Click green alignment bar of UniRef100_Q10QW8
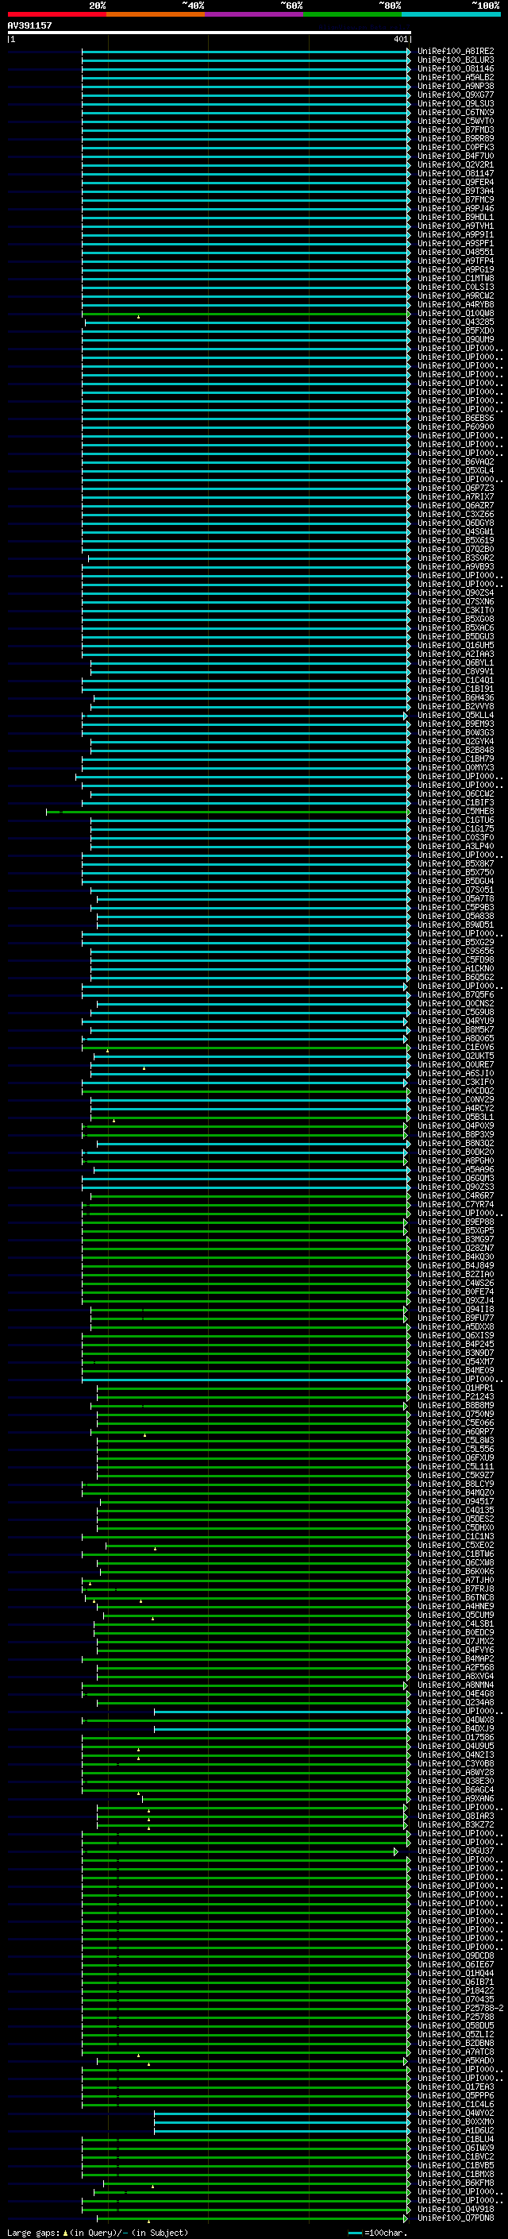Viewport: 508px width, 2239px height. click(245, 314)
